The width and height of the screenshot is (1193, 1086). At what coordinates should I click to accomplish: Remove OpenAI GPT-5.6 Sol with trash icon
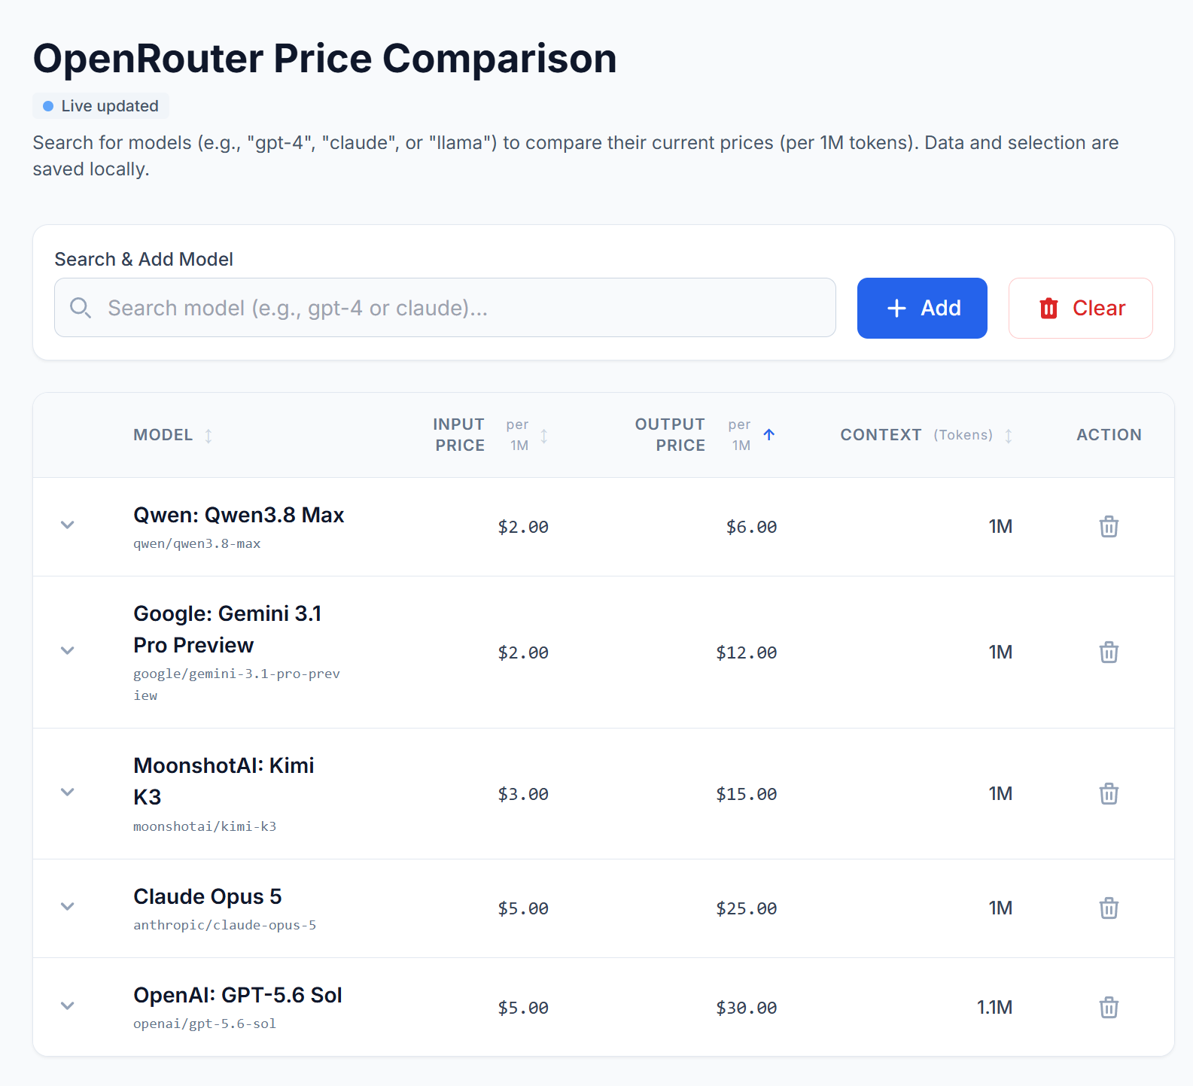[1109, 1007]
